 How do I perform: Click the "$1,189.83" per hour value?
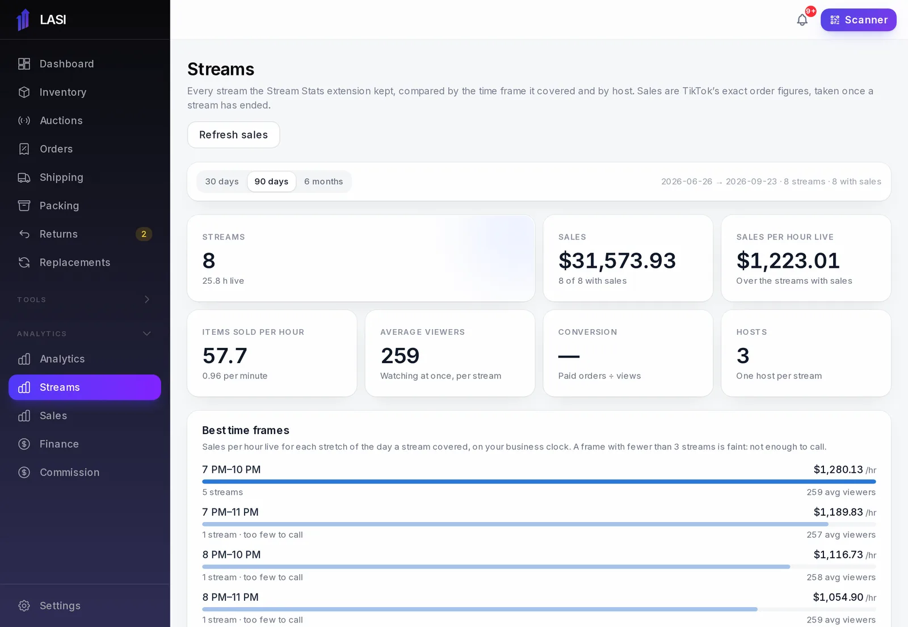[838, 512]
